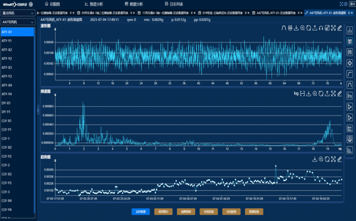Download the waveform chart data

[x=296, y=28]
